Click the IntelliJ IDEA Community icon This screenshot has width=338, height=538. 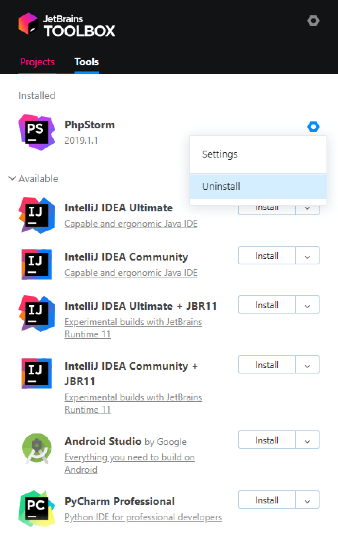pos(36,264)
